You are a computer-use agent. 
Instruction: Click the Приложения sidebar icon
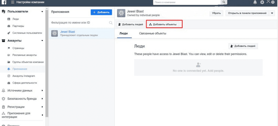(x=9, y=69)
